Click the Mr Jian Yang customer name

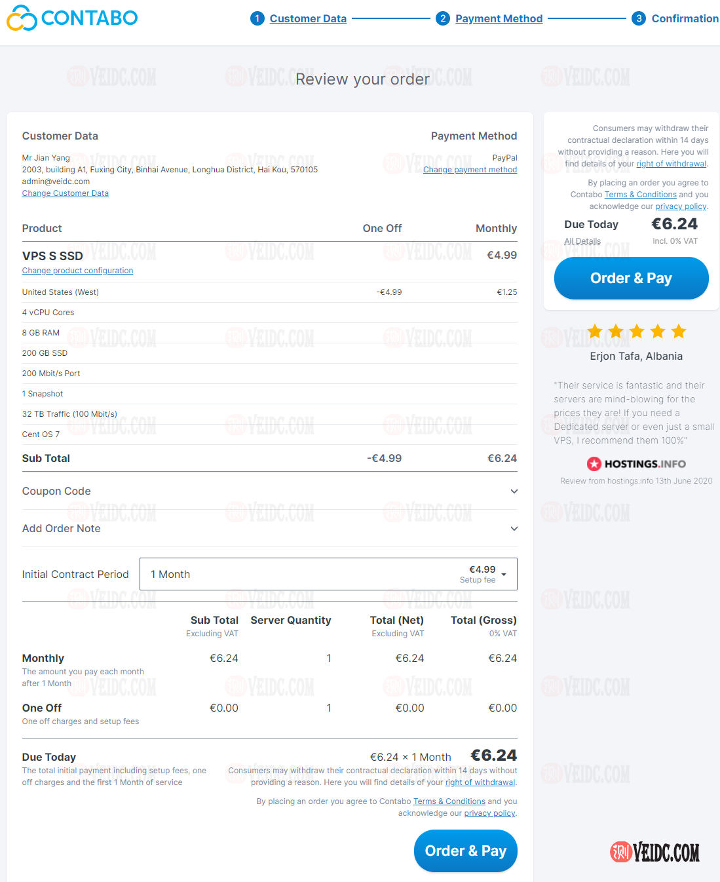click(x=46, y=158)
